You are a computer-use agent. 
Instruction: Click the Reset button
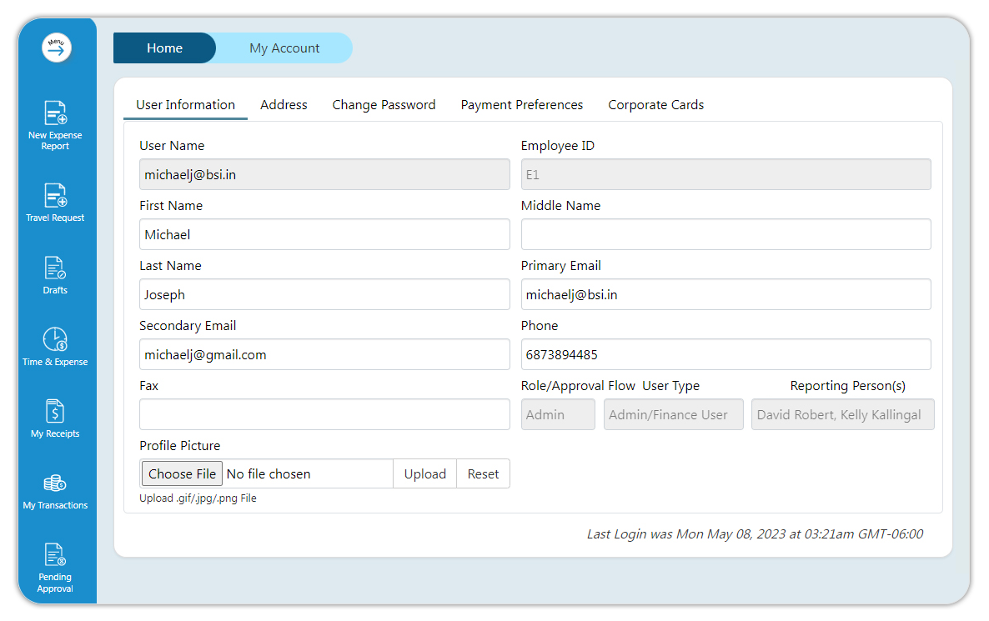[x=483, y=473]
